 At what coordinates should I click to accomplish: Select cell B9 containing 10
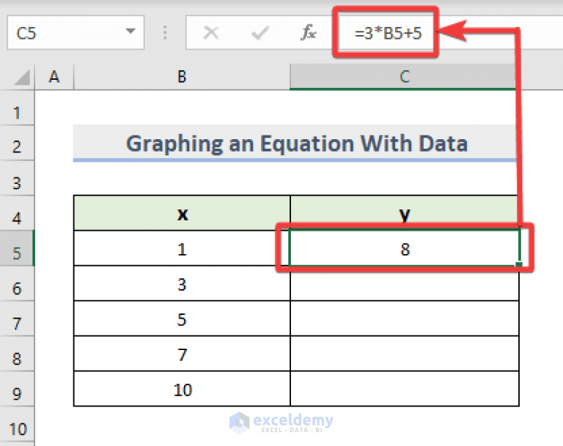pyautogui.click(x=182, y=389)
